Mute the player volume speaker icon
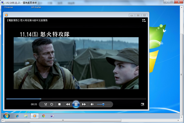 click(x=92, y=104)
